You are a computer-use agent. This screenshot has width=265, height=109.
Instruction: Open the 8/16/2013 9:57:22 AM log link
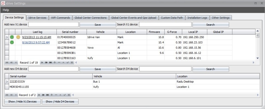click(x=36, y=42)
